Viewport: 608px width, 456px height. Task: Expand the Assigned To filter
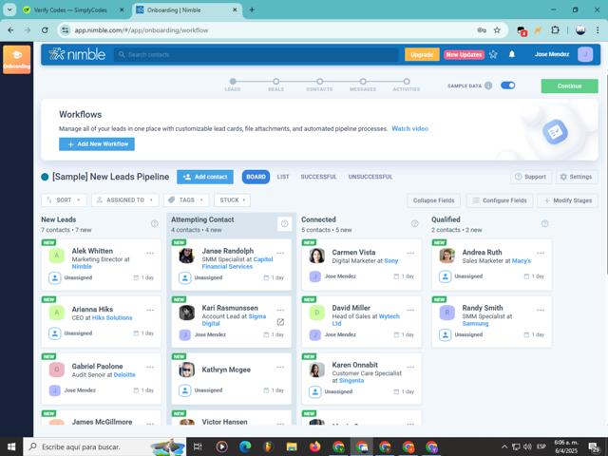coord(124,200)
